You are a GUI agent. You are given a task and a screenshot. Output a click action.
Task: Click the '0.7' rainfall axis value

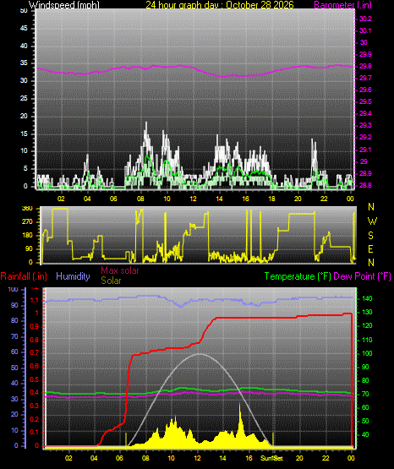coord(35,352)
